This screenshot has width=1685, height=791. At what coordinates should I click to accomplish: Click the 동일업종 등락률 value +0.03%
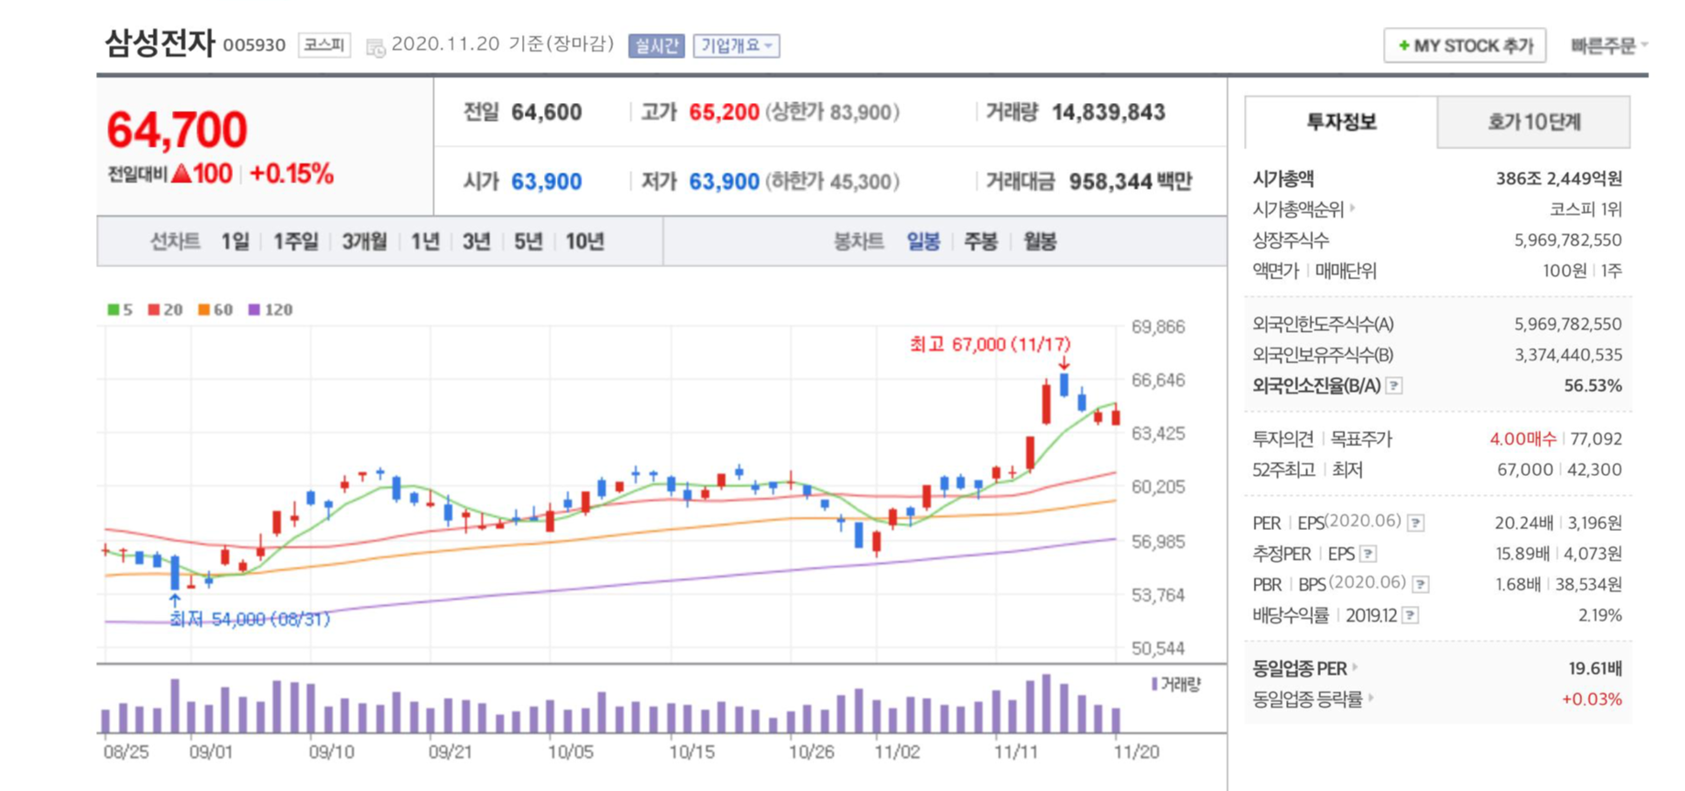tap(1592, 698)
